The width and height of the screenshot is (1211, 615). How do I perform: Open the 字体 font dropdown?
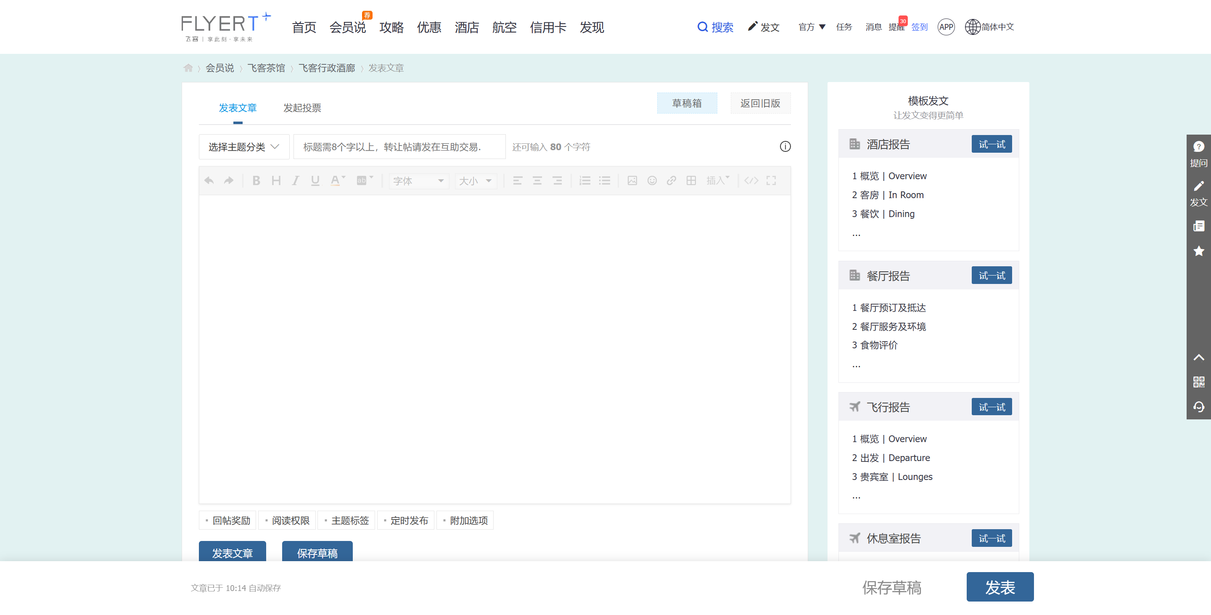[418, 181]
